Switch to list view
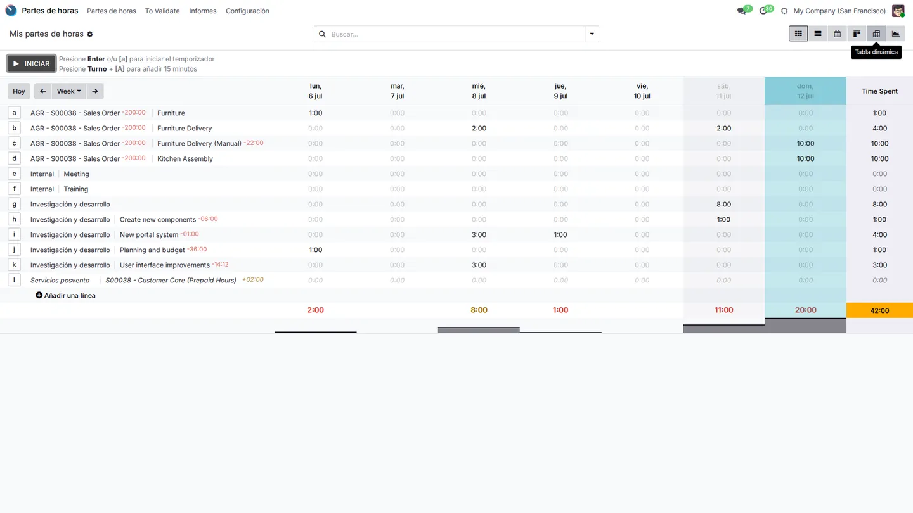The image size is (913, 513). pyautogui.click(x=818, y=34)
